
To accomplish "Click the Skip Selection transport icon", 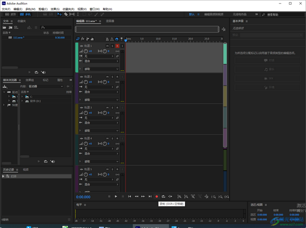I will pyautogui.click(x=170, y=197).
